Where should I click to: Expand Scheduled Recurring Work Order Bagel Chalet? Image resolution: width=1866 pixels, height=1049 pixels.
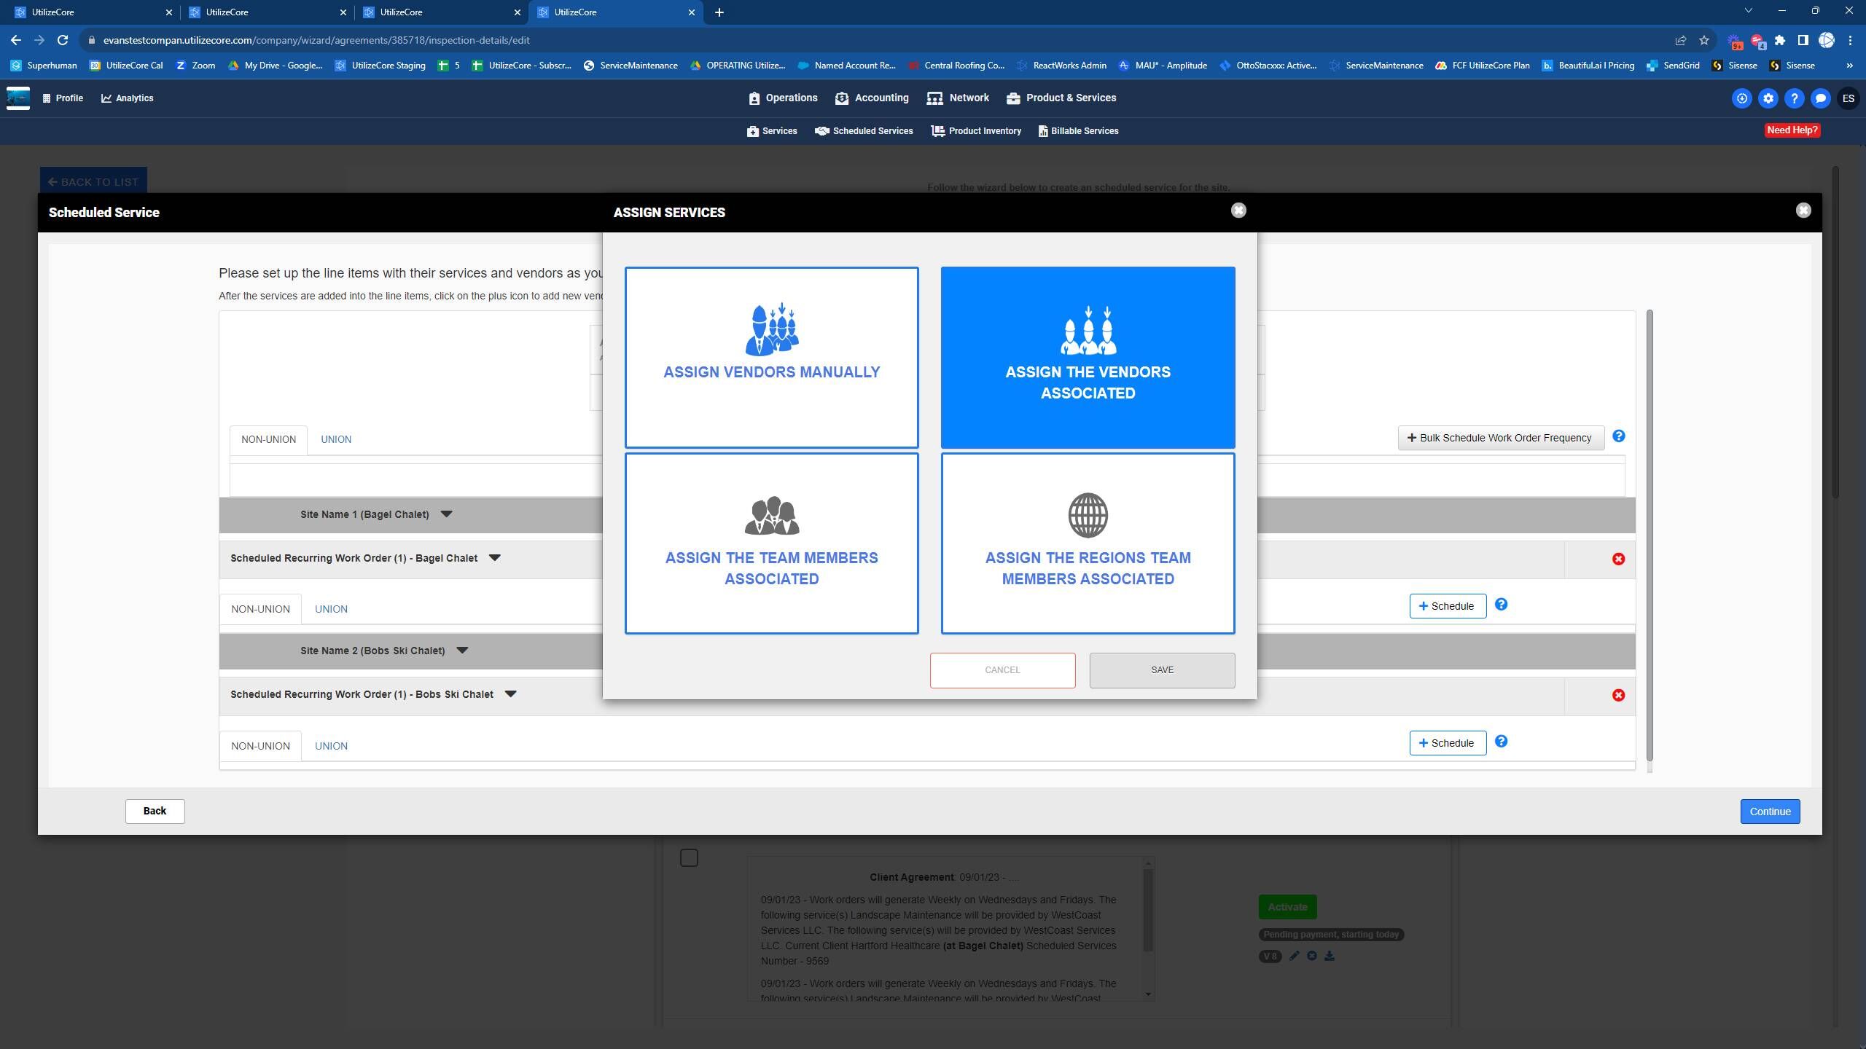(x=495, y=558)
